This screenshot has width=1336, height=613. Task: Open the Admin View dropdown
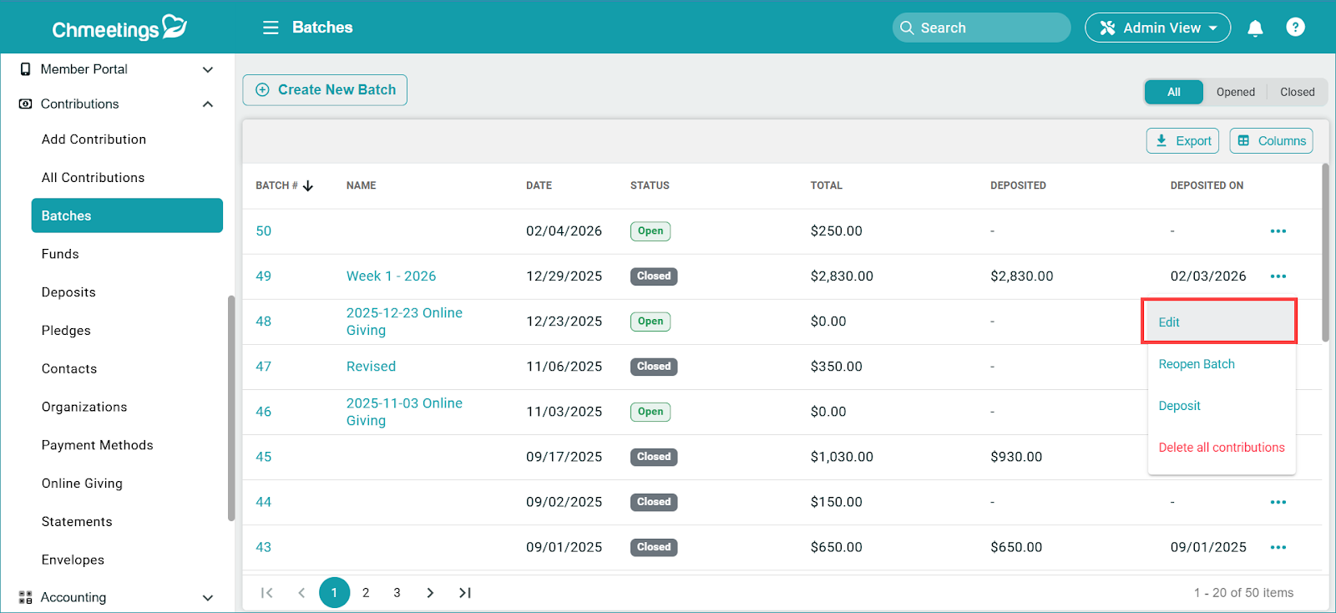(1157, 28)
